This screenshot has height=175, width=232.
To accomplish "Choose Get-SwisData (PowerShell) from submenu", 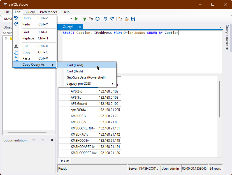I will (86, 77).
